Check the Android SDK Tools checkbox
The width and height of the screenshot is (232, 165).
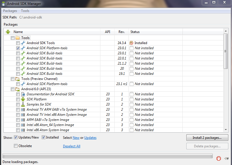coord(18,43)
